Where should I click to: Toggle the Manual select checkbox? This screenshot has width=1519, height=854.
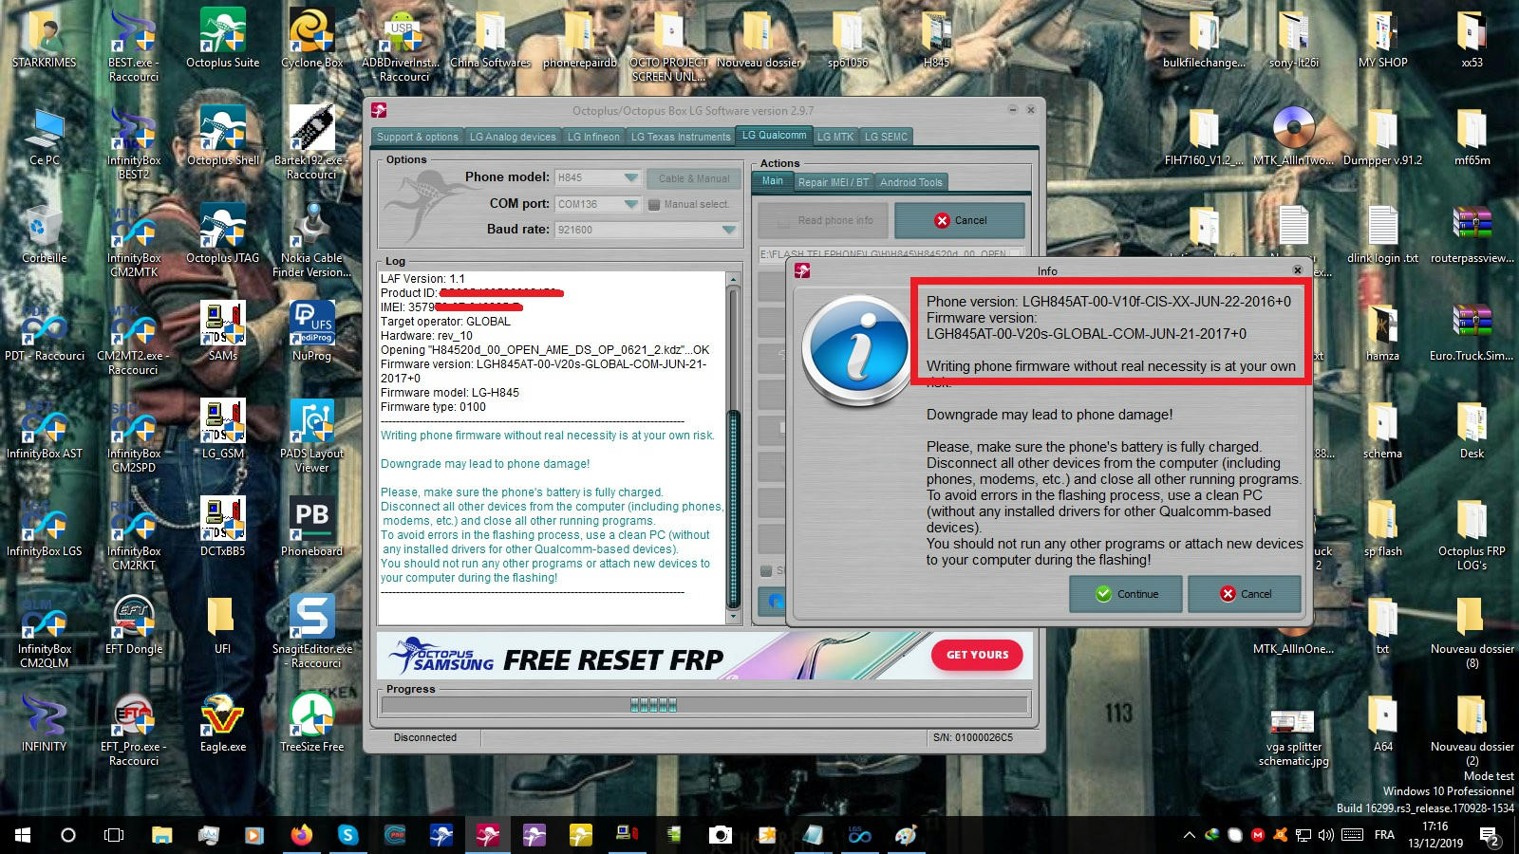click(654, 204)
